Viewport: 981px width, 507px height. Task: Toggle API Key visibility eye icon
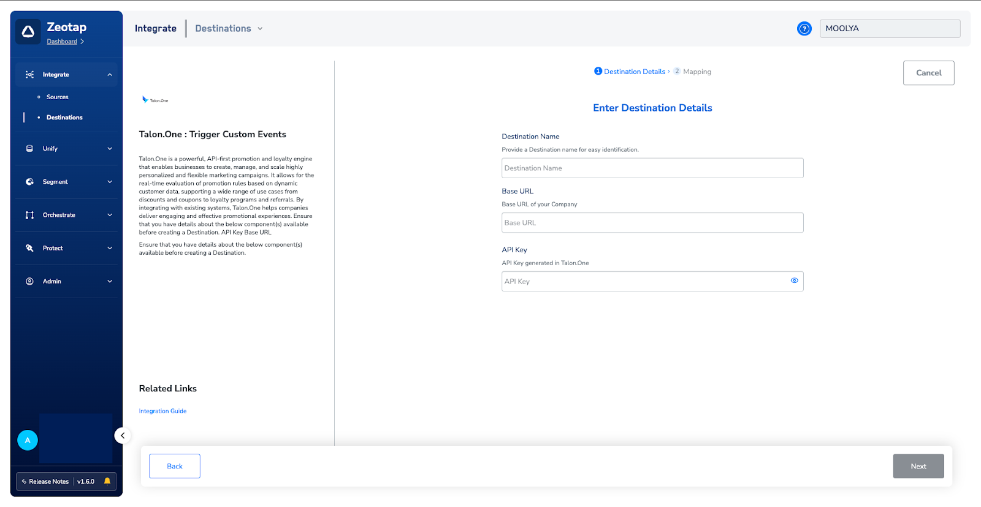click(794, 280)
